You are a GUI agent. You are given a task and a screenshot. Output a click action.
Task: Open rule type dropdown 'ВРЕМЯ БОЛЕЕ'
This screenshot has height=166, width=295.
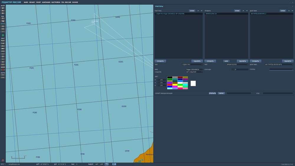[x=237, y=64]
